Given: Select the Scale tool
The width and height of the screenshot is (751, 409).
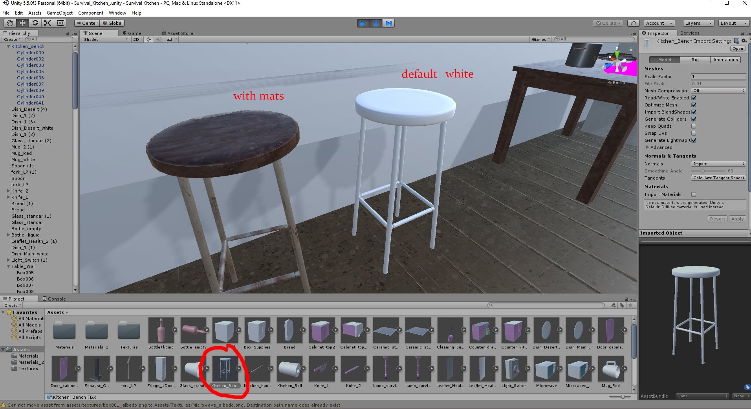Looking at the screenshot, I should pos(48,23).
